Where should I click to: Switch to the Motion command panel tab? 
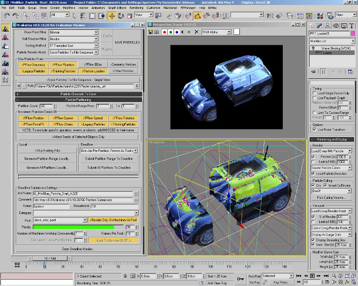336,26
